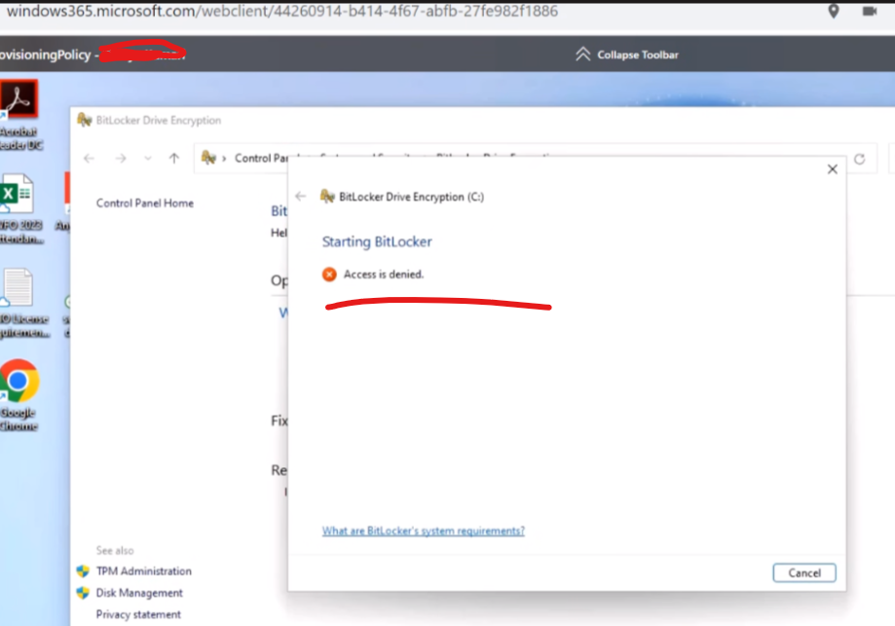Image resolution: width=895 pixels, height=626 pixels.
Task: Open TPM Administration from the sidebar
Action: pyautogui.click(x=143, y=571)
